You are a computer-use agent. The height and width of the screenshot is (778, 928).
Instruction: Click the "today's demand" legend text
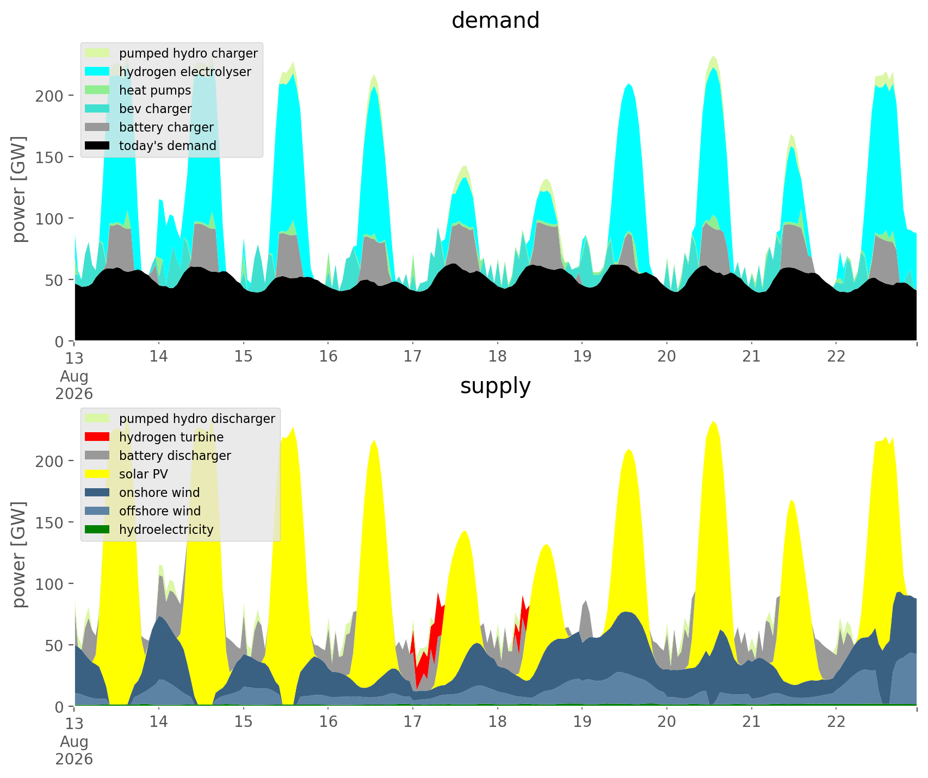click(168, 146)
